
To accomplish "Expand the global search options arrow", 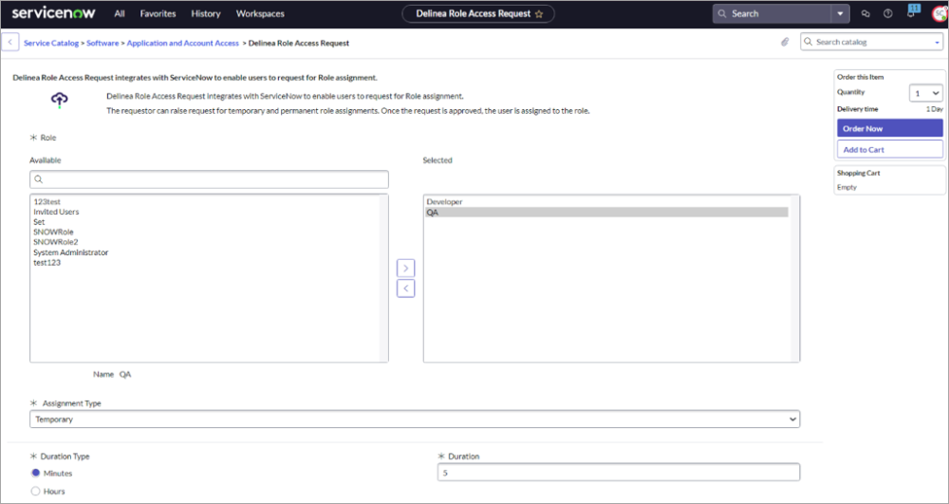I will click(840, 14).
